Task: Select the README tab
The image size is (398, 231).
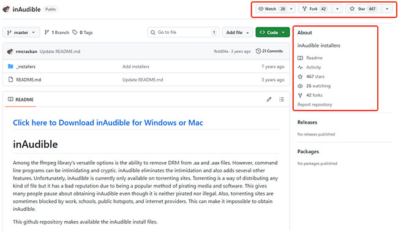Action: point(21,99)
